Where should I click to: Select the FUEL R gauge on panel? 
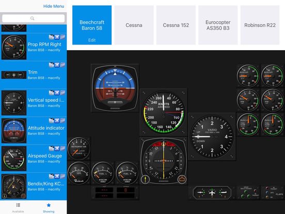(127, 173)
